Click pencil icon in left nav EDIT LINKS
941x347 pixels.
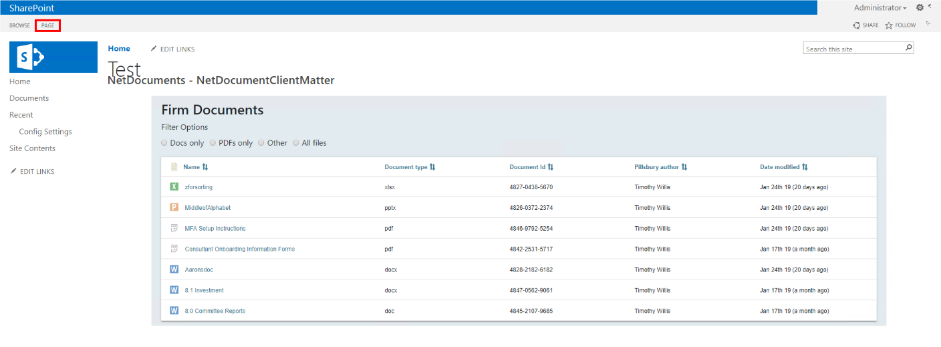click(13, 171)
